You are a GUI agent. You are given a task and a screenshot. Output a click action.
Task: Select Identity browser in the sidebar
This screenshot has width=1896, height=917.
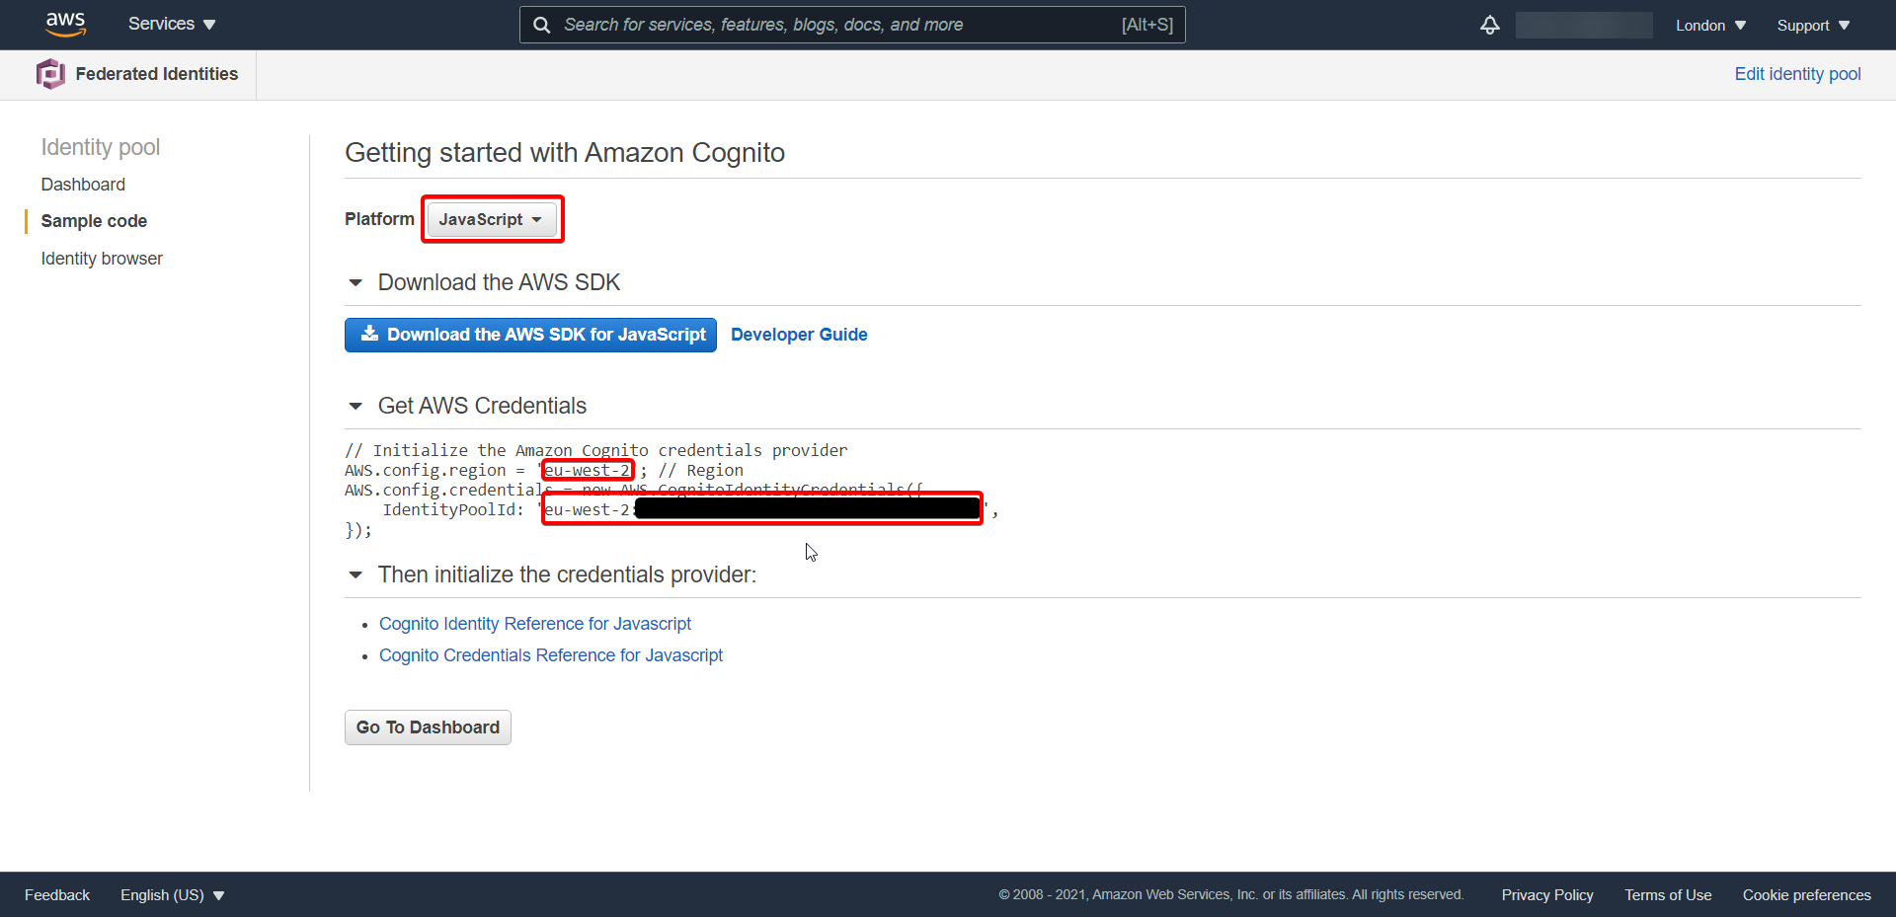[102, 258]
